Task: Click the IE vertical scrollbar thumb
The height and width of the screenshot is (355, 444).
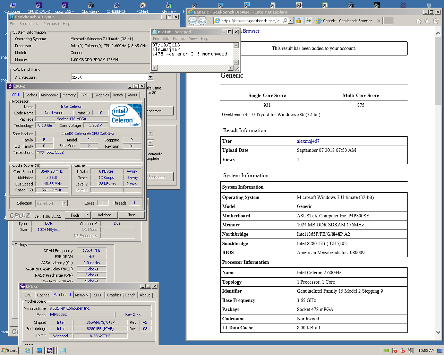Action: pyautogui.click(x=438, y=70)
